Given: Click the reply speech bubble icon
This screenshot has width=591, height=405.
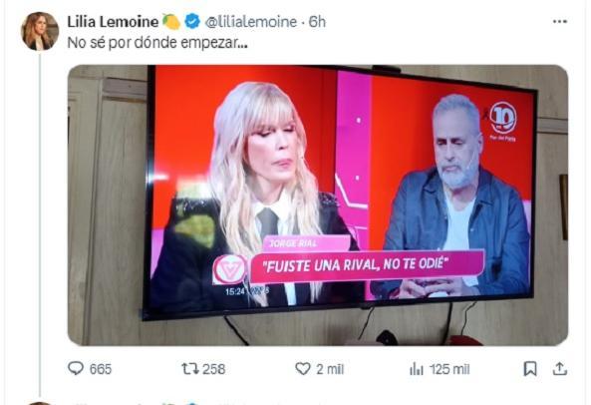Looking at the screenshot, I should pos(76,368).
